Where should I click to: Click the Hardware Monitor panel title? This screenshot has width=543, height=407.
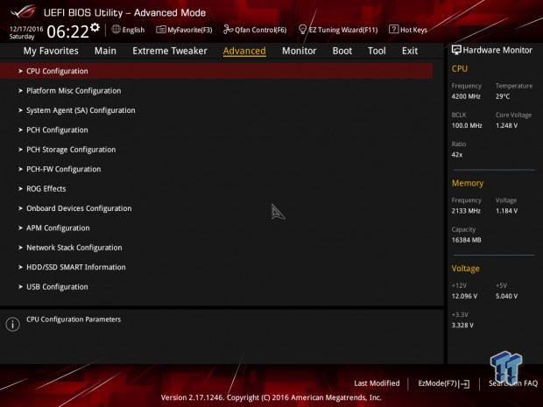[x=497, y=50]
